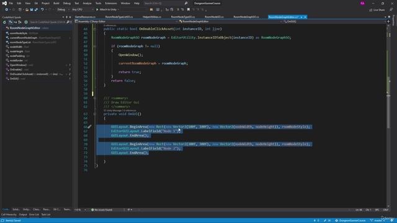Select OpenWindow() method in CodeMaid Spade

[18, 65]
